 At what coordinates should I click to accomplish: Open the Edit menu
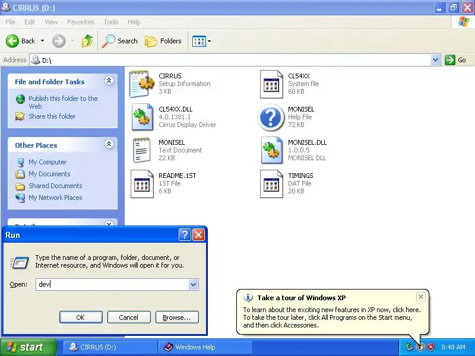pos(30,22)
